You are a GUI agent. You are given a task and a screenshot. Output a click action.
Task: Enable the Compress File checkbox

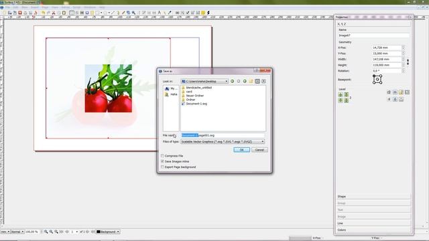pyautogui.click(x=162, y=156)
